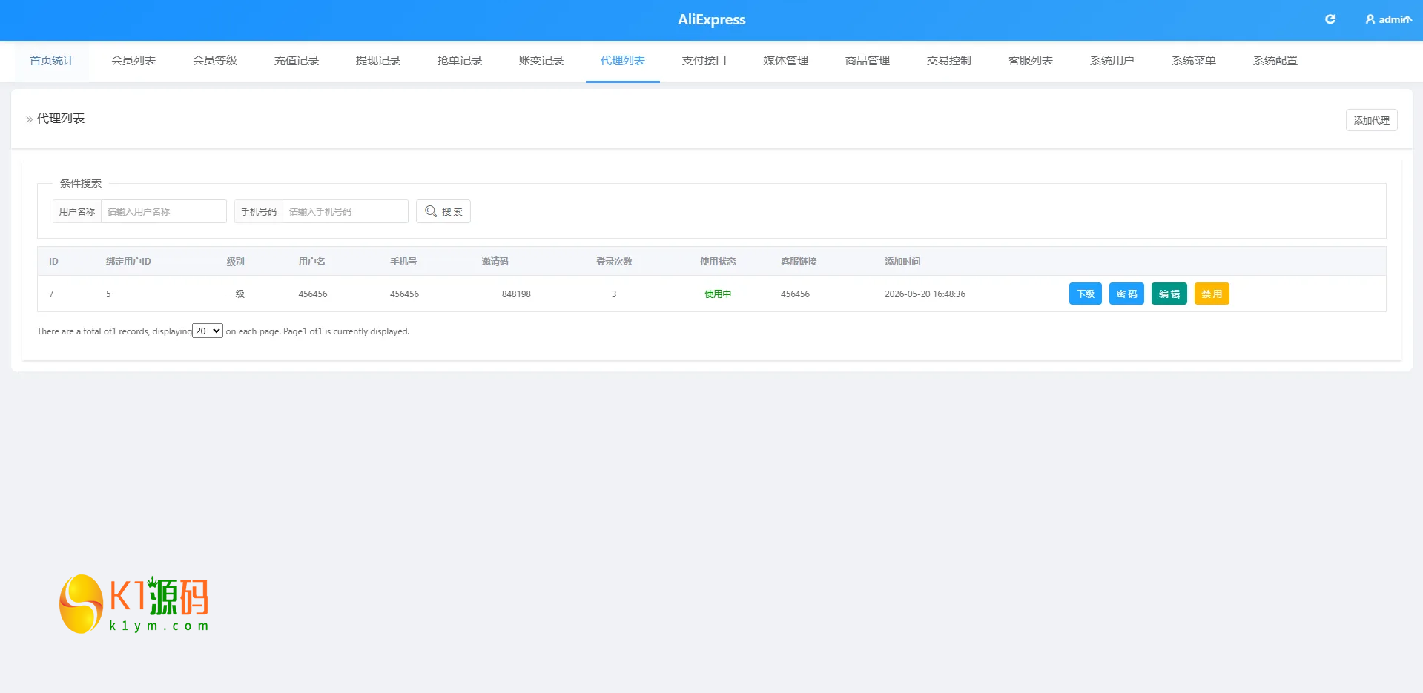Click the 客服链接 column header
Screen dimensions: 1423x693
[799, 262]
